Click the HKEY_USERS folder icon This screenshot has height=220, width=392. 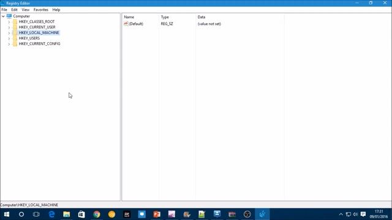(x=15, y=38)
